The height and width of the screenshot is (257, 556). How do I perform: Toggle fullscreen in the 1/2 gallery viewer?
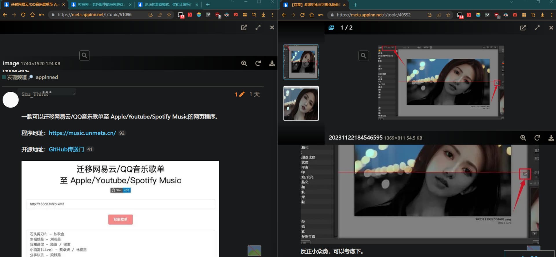pyautogui.click(x=537, y=28)
